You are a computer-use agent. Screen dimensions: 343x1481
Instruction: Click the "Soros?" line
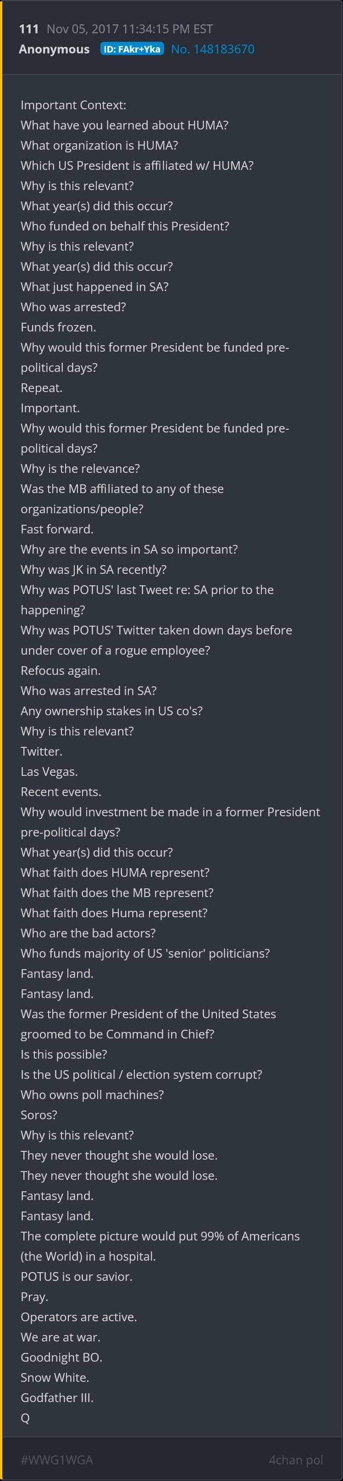point(39,1115)
